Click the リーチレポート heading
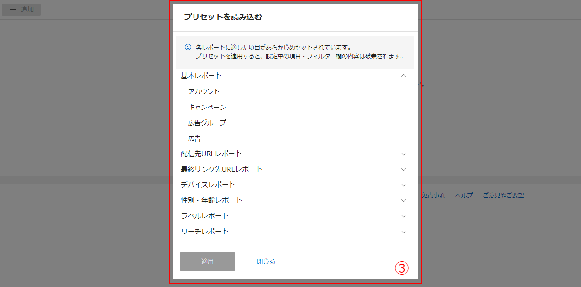581x287 pixels. [205, 232]
